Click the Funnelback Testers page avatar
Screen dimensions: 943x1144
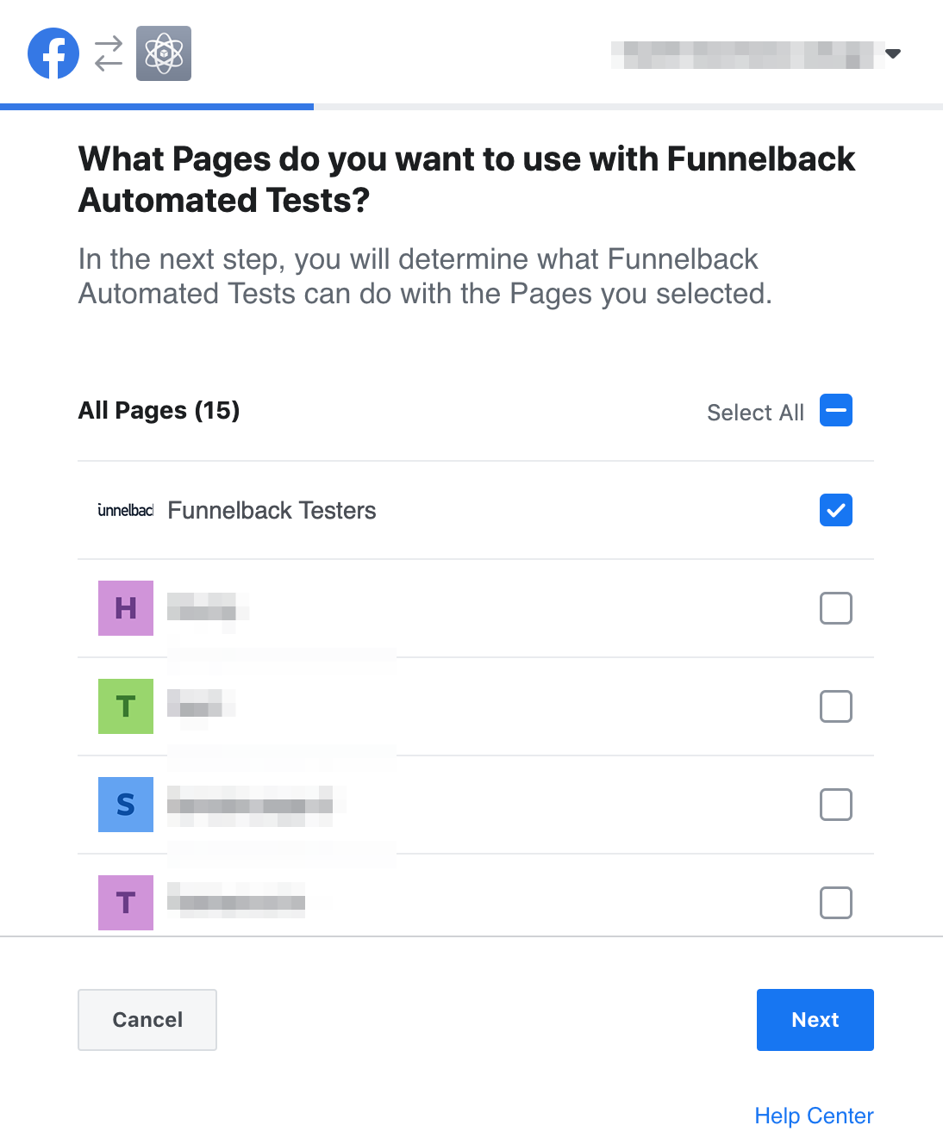[x=125, y=510]
